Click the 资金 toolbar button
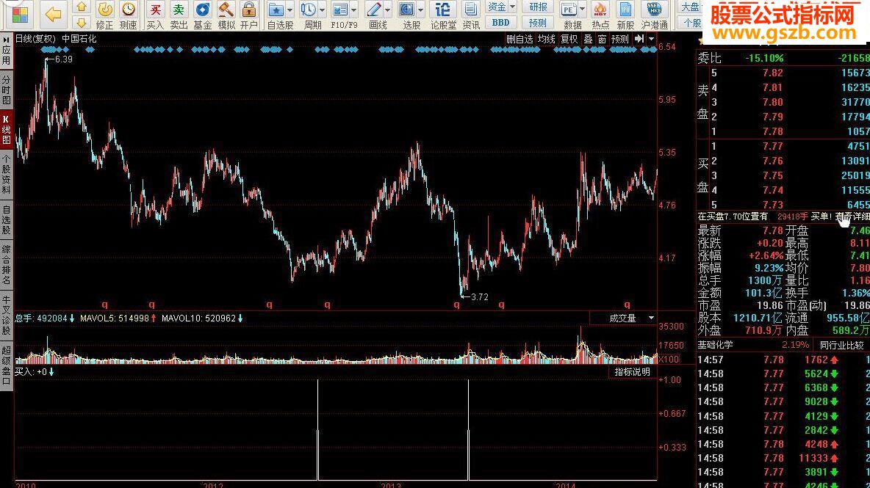 (x=497, y=7)
